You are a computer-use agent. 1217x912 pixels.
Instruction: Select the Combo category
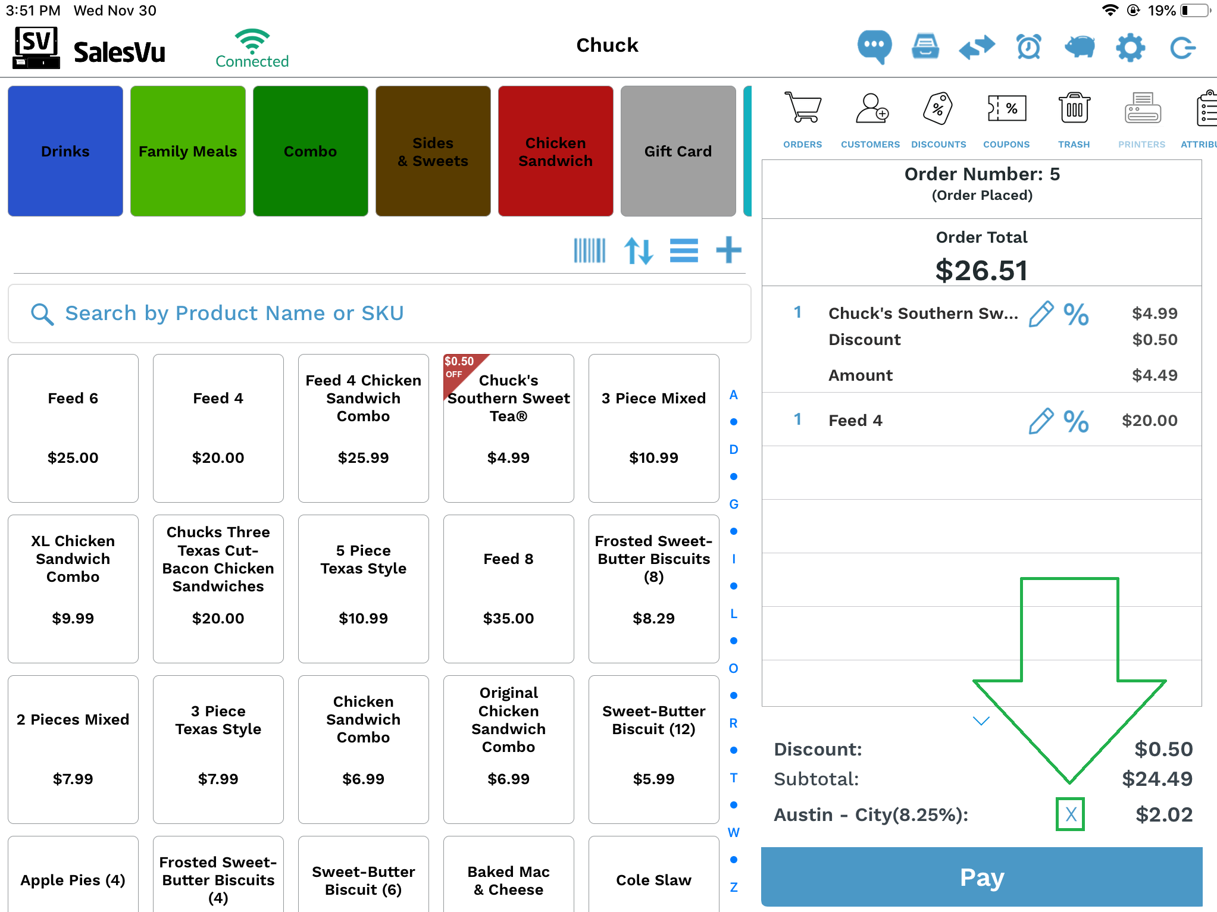coord(311,151)
